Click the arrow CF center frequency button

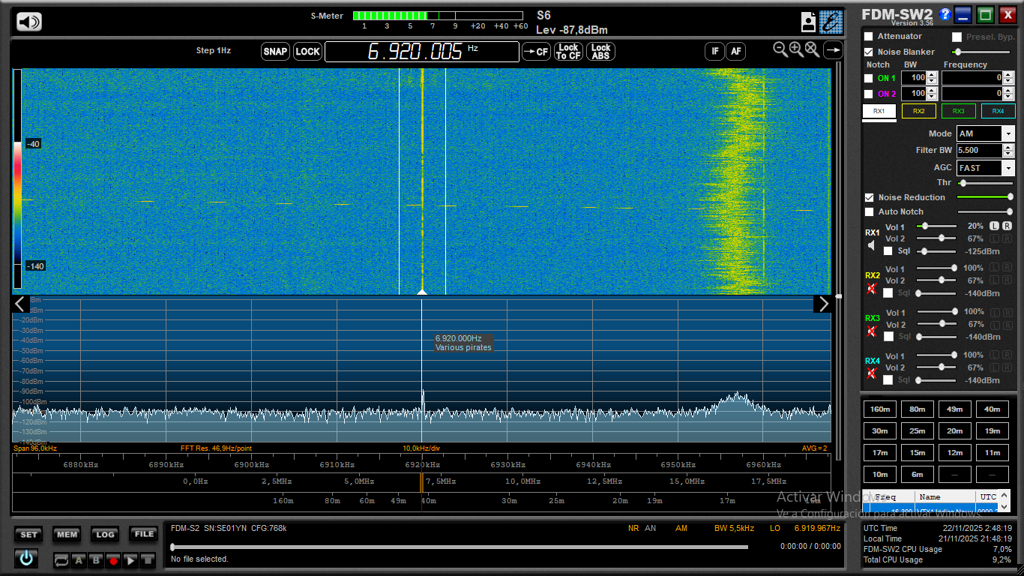pos(536,51)
